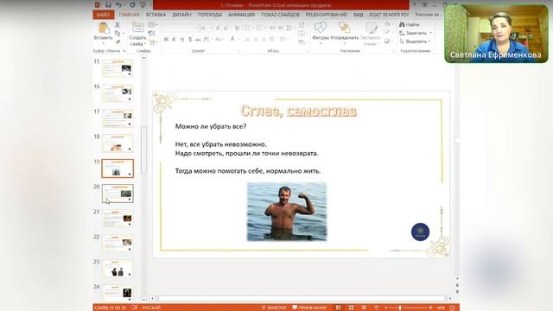Click the Find (Найти) binoculars button
Viewport: 553px width, 311px height.
[x=409, y=24]
